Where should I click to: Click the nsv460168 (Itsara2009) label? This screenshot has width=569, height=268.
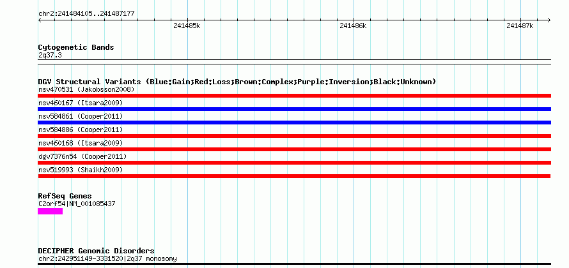click(x=81, y=143)
